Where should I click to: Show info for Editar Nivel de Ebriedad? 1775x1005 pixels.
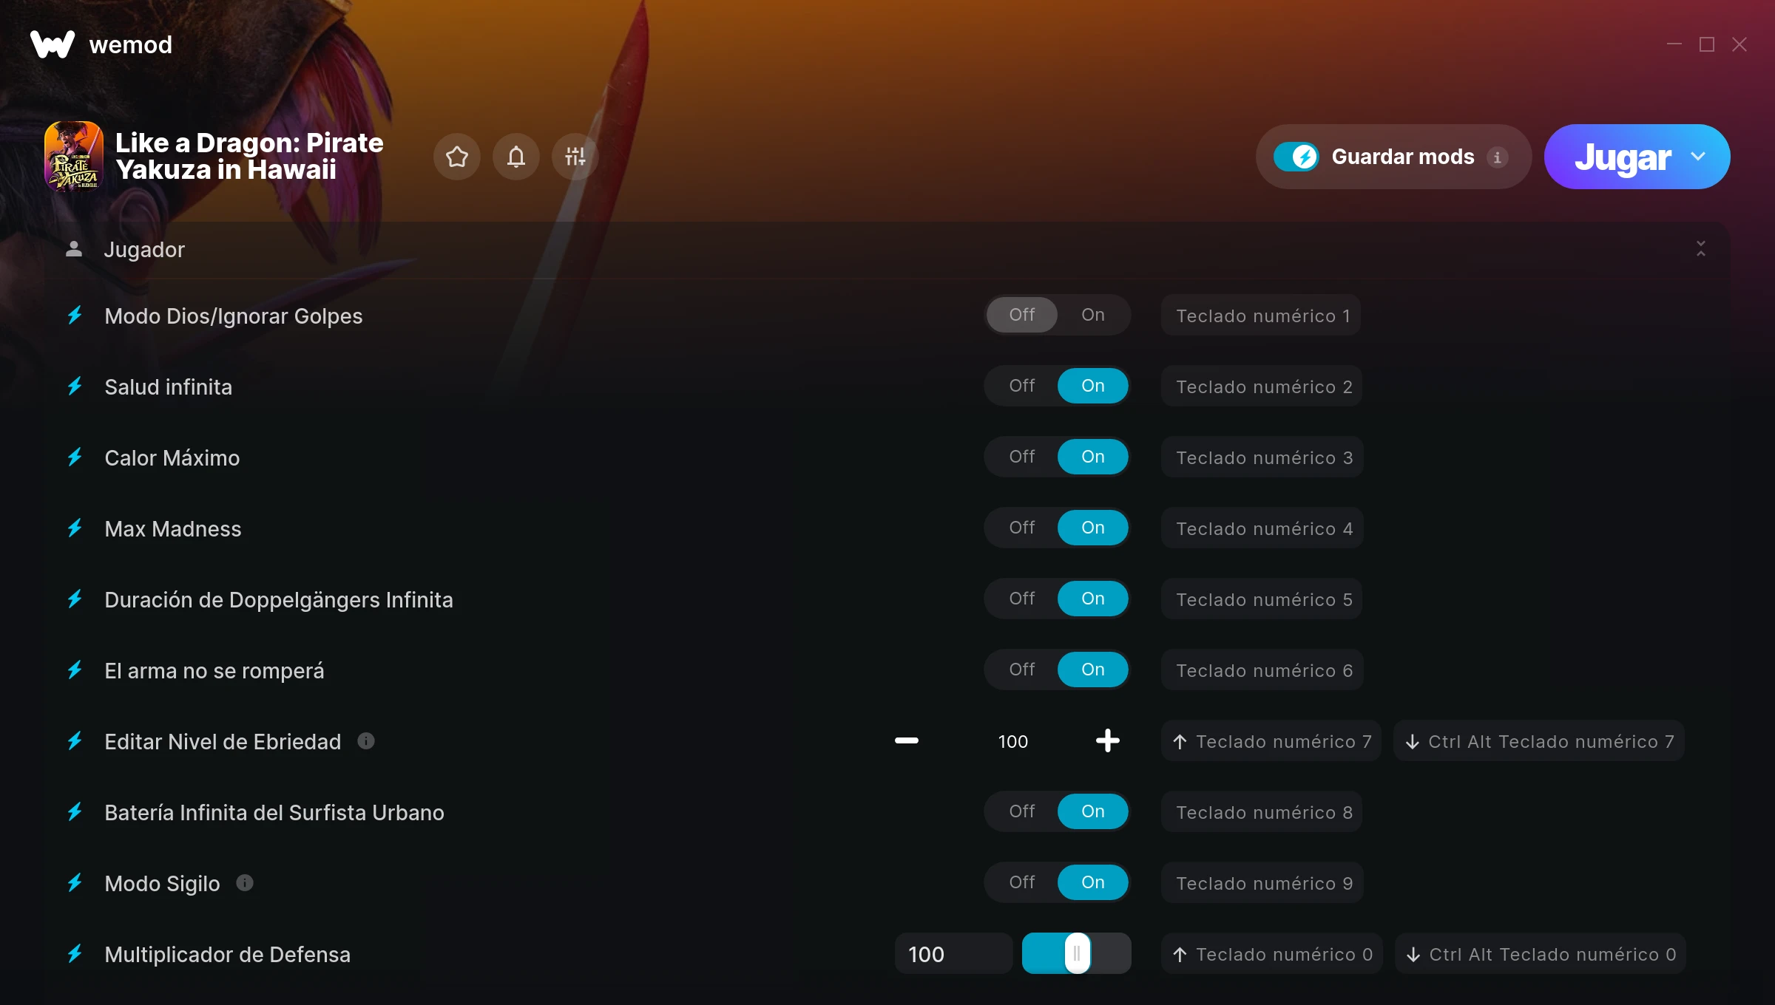(x=366, y=740)
